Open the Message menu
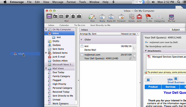This screenshot has height=107, width=186. coord(58,2)
